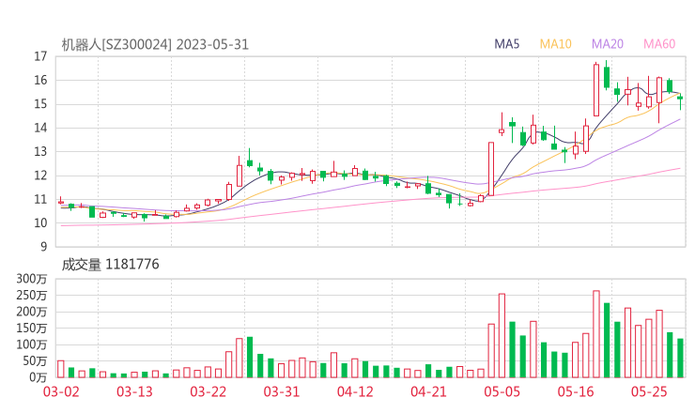Click the MA5 legend label

506,44
